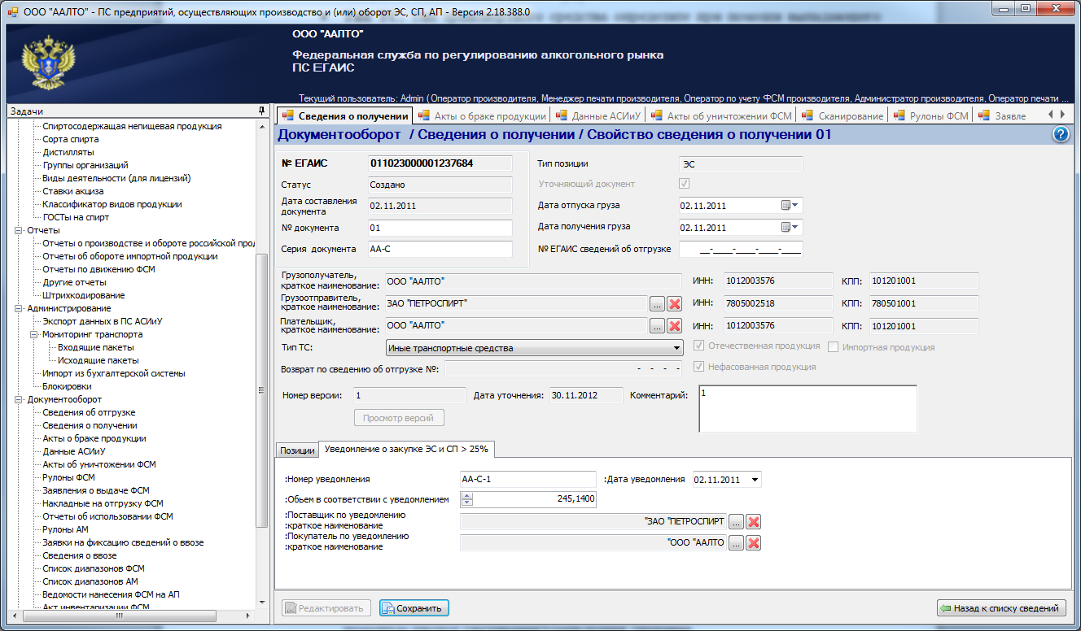Open the Позиции sub-tab
The image size is (1081, 631).
297,450
